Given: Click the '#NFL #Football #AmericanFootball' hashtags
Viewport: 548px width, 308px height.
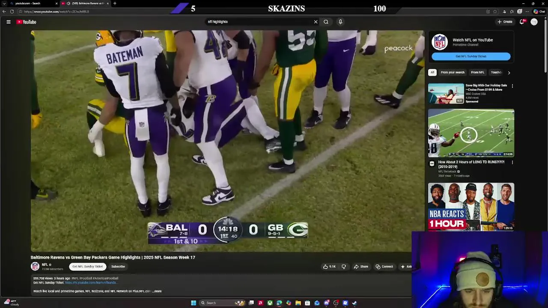Looking at the screenshot, I should click(x=95, y=278).
